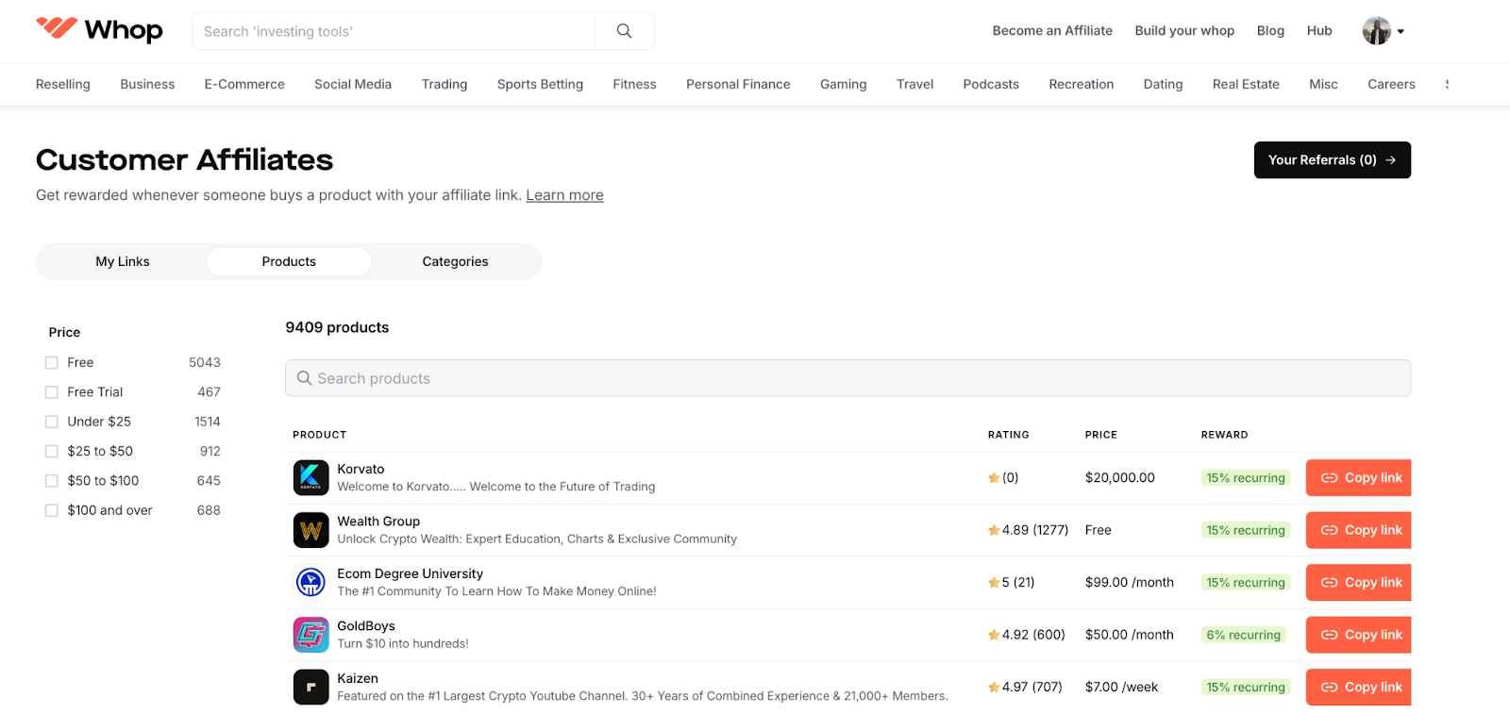Switch to the My Links tab

(x=123, y=261)
